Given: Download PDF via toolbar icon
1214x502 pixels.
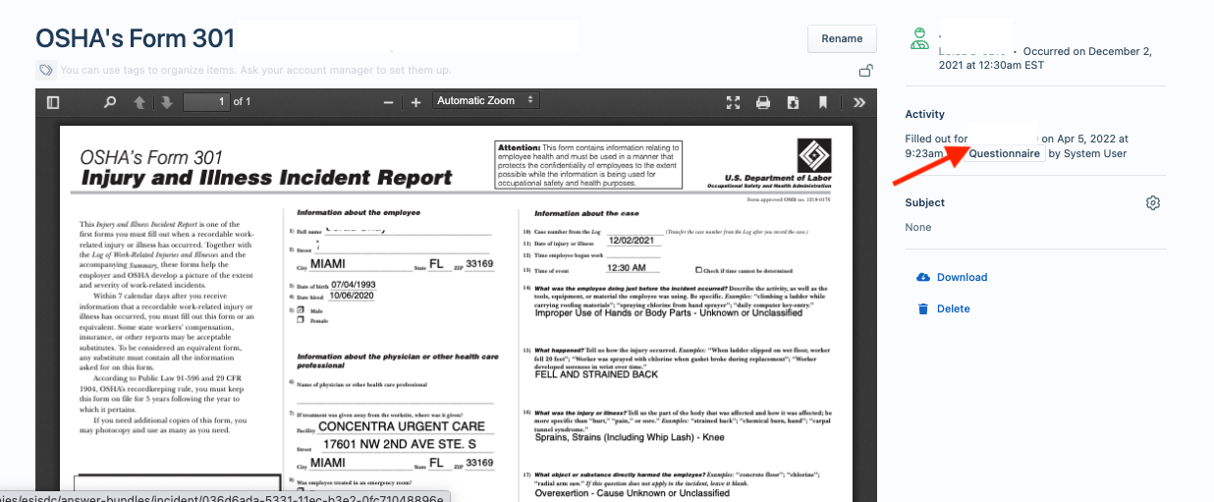Looking at the screenshot, I should [793, 102].
